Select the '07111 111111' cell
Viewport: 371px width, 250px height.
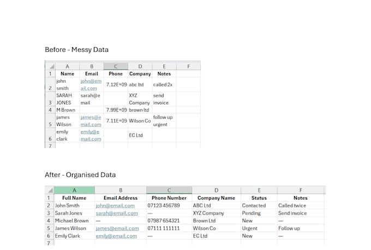[x=169, y=228]
